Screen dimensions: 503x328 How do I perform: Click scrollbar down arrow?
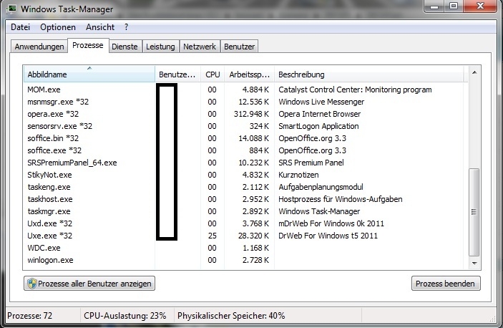[474, 263]
